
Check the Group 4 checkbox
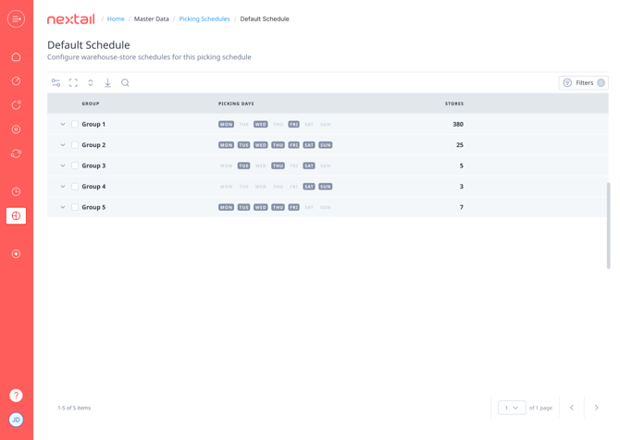point(75,187)
